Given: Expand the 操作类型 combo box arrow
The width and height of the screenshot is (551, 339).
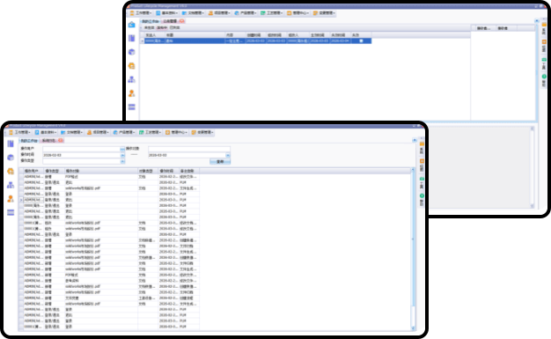Looking at the screenshot, I should [122, 161].
